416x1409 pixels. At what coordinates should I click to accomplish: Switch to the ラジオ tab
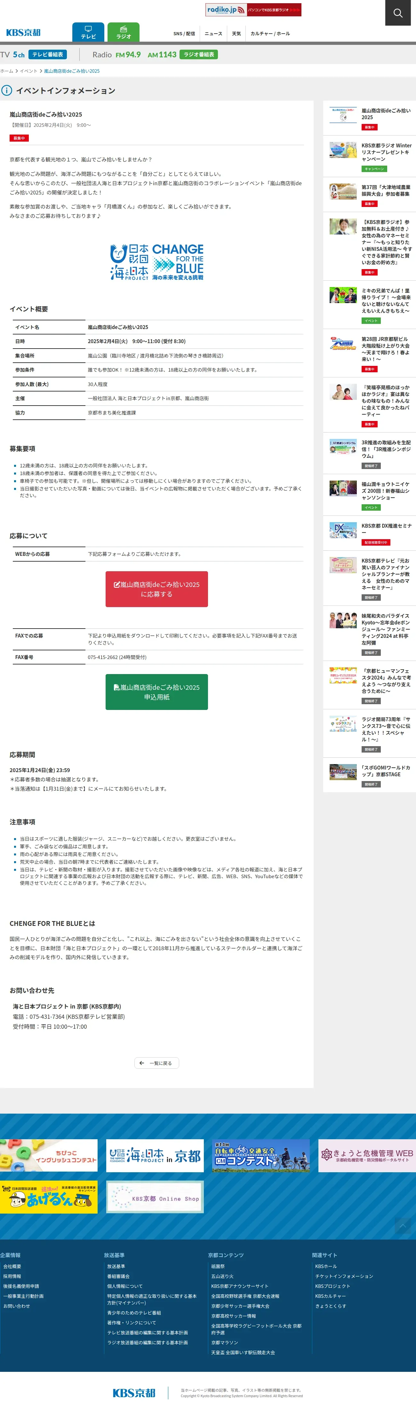(124, 32)
